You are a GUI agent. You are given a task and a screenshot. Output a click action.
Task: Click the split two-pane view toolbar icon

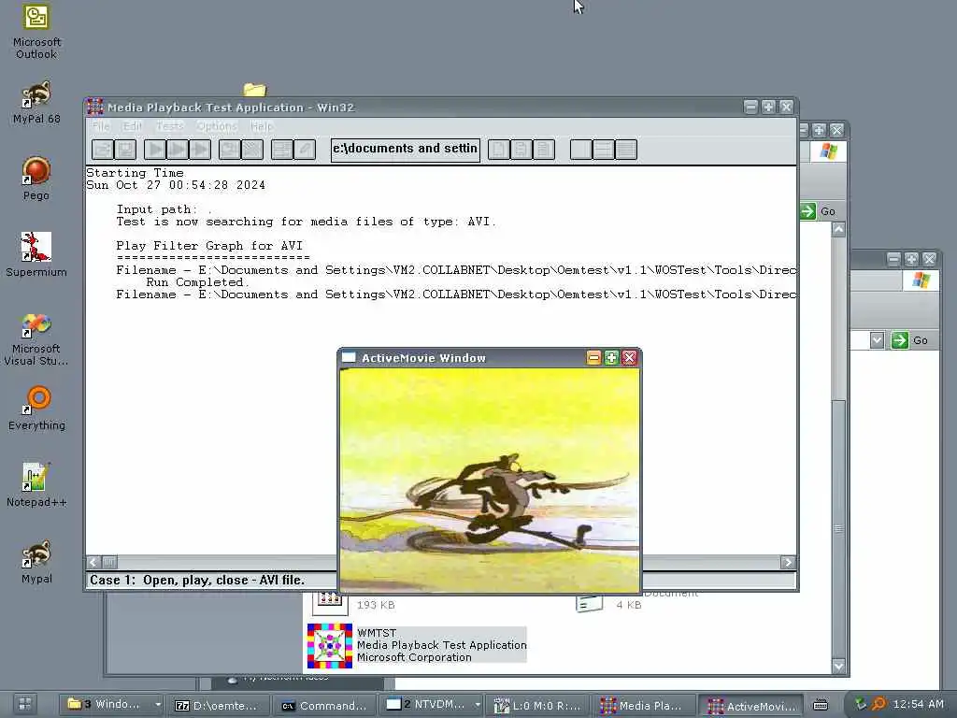tap(603, 150)
